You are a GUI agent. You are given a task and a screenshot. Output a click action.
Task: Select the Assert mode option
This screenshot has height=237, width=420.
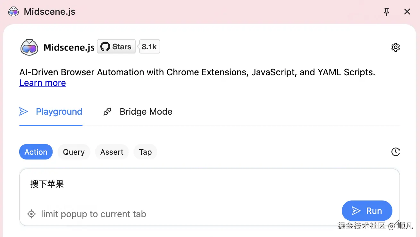pyautogui.click(x=112, y=152)
